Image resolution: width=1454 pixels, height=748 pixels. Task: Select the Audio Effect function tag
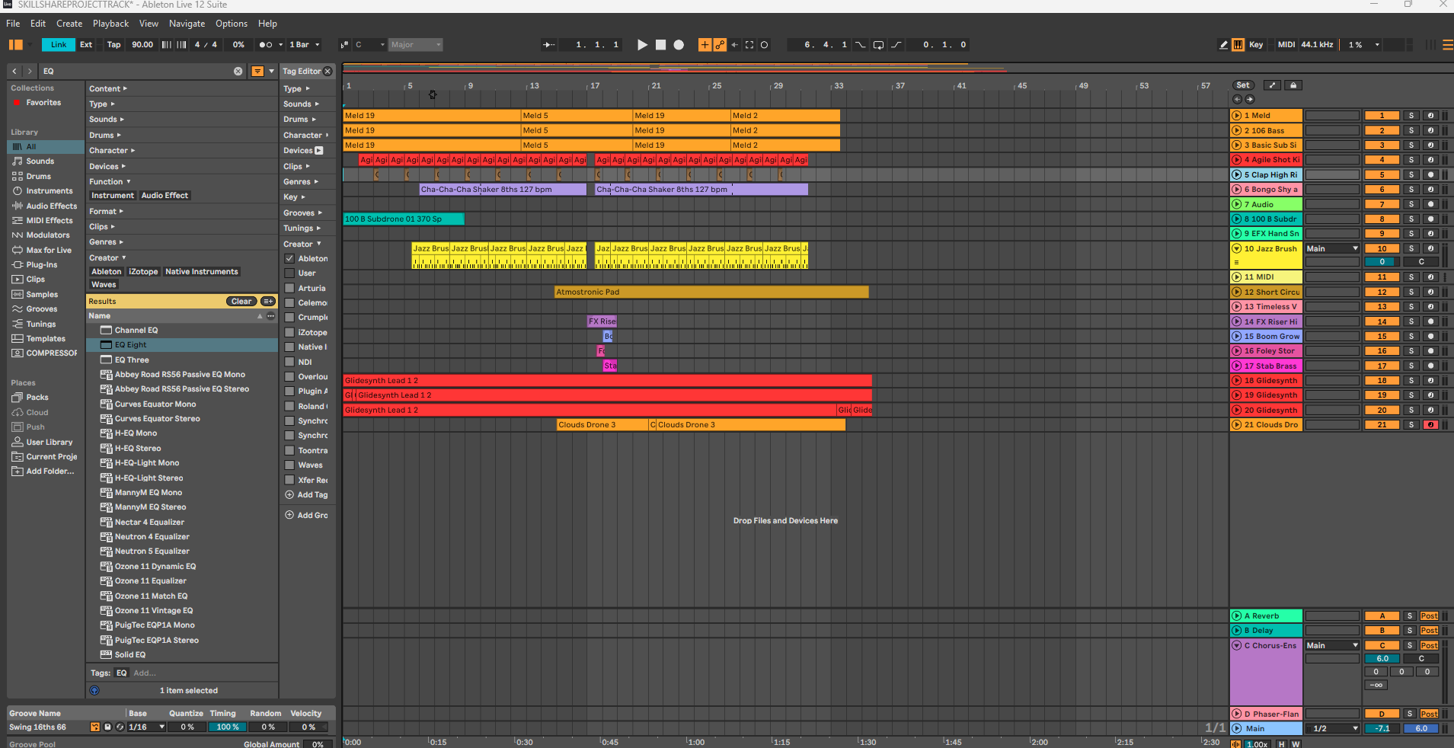click(165, 196)
